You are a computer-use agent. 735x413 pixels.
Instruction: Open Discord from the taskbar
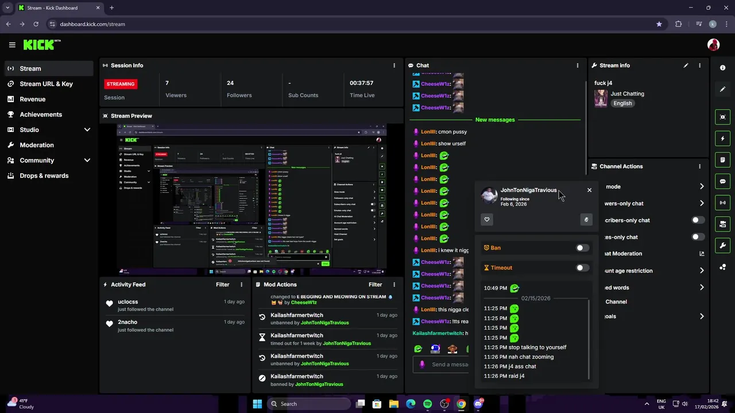tap(478, 404)
